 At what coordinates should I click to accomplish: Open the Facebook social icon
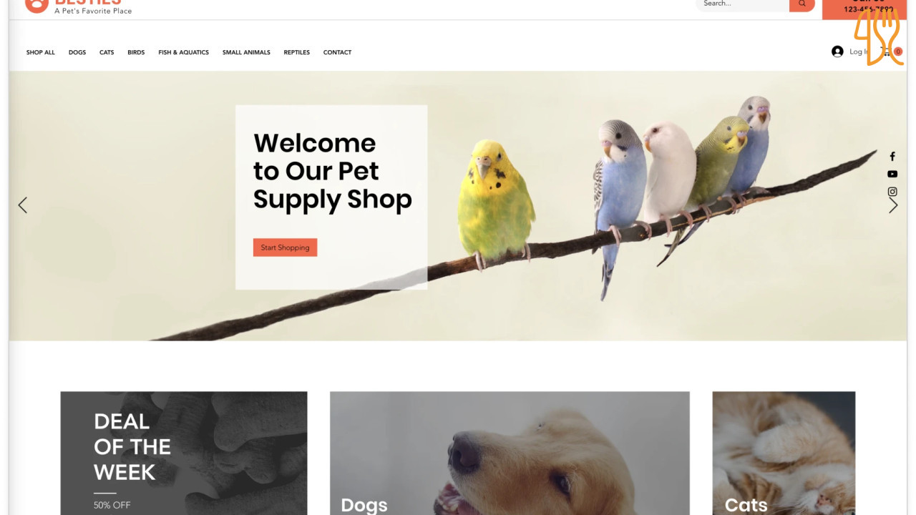(892, 157)
